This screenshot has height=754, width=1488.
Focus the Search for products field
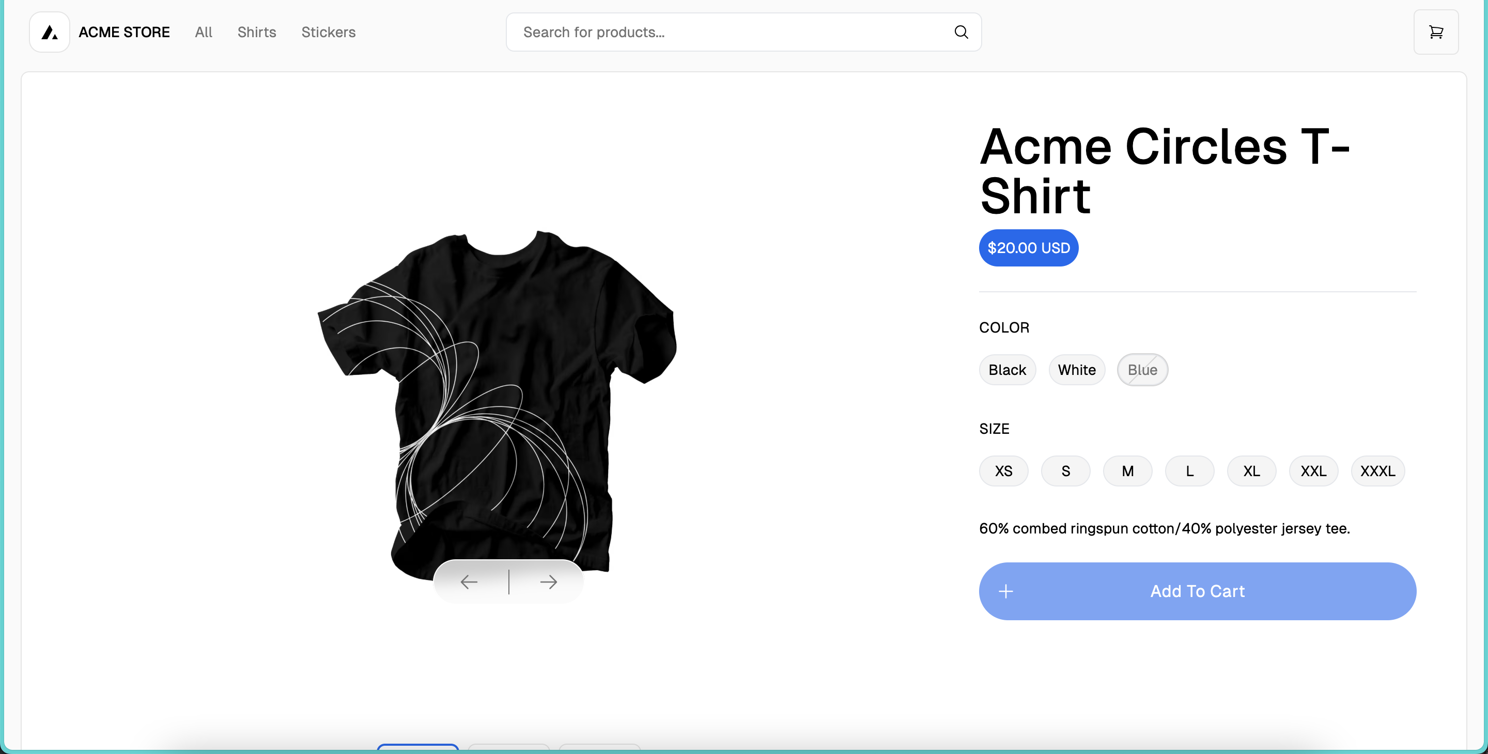tap(743, 33)
